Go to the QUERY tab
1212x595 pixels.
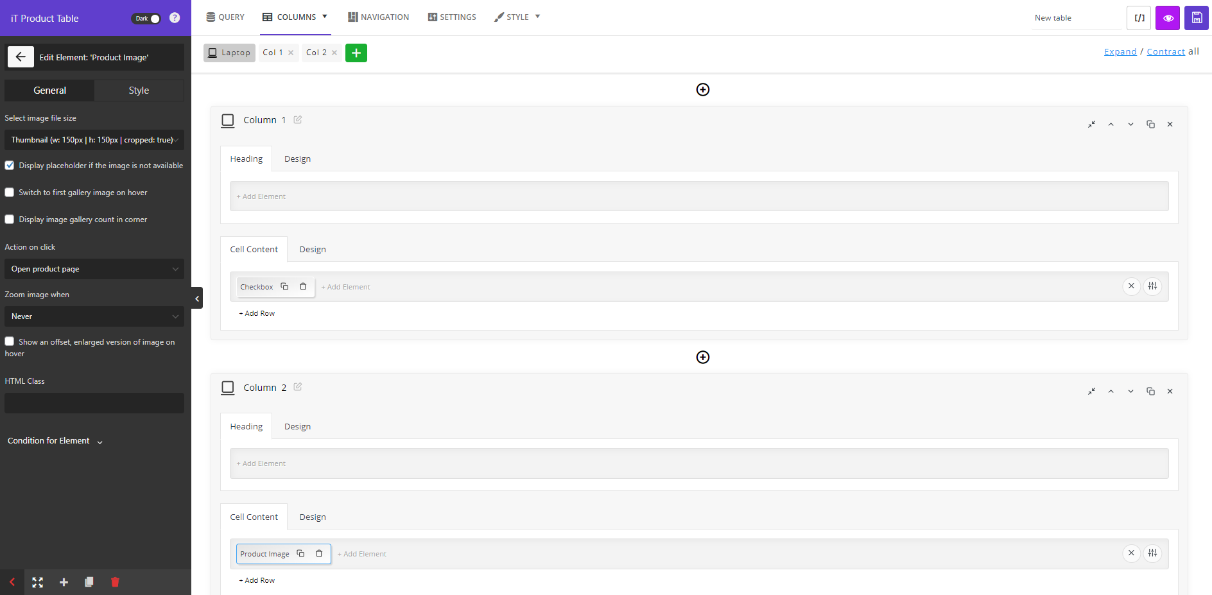225,17
